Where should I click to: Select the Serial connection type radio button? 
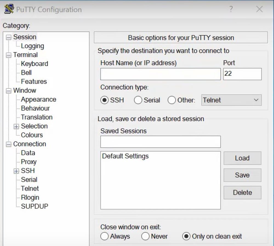[138, 100]
